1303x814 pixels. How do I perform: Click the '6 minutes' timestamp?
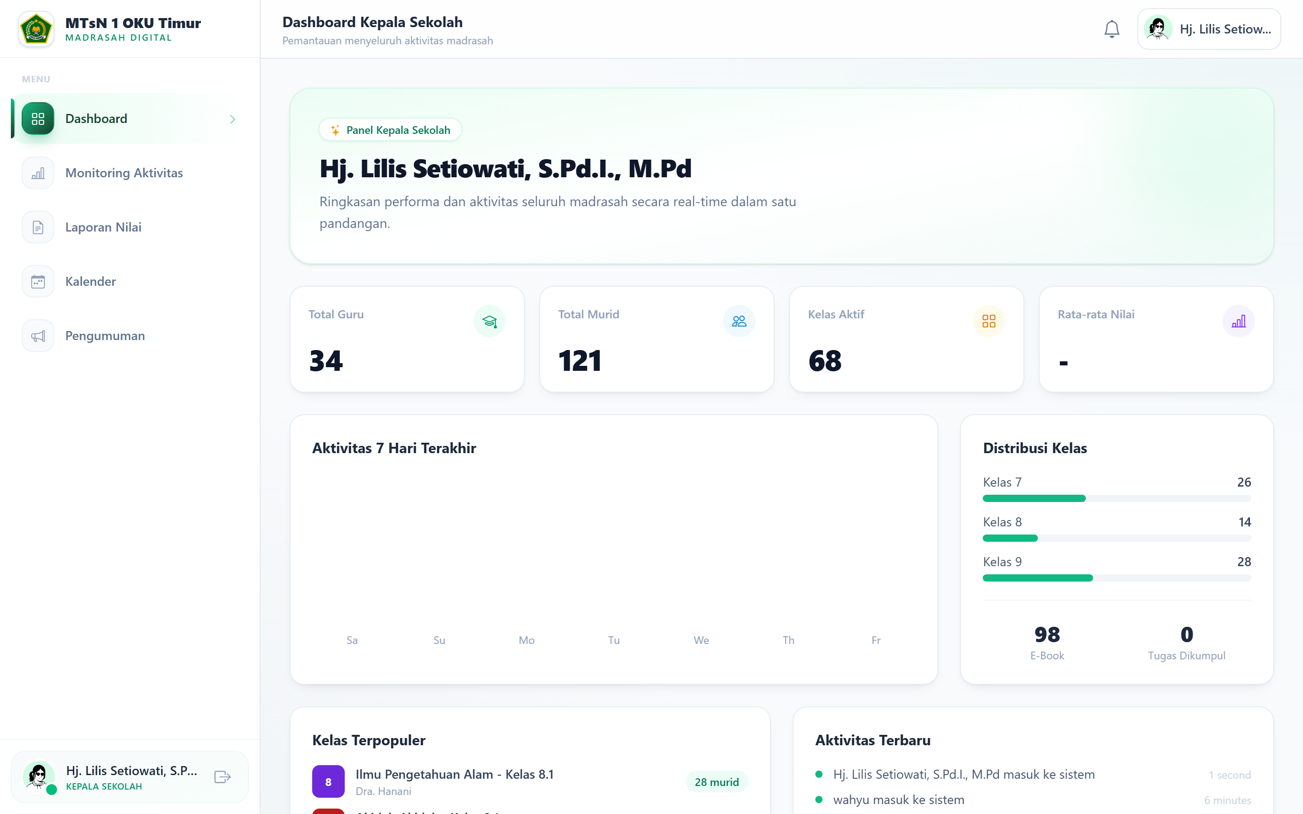pyautogui.click(x=1227, y=800)
